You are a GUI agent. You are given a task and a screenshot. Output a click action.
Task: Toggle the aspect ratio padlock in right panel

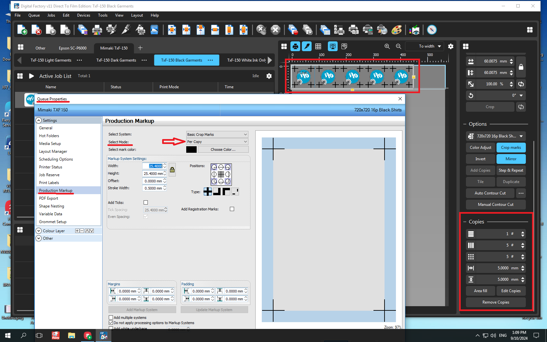(521, 67)
